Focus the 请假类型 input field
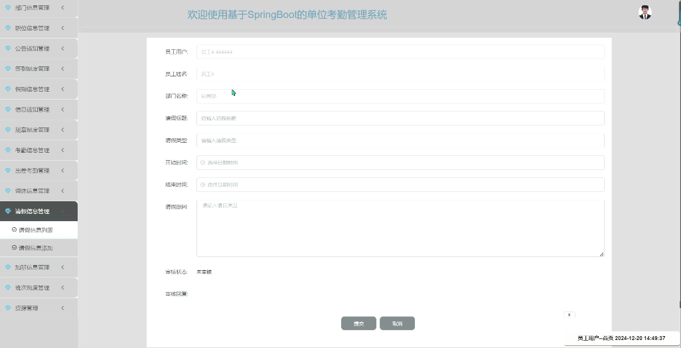Image resolution: width=681 pixels, height=348 pixels. pos(400,140)
